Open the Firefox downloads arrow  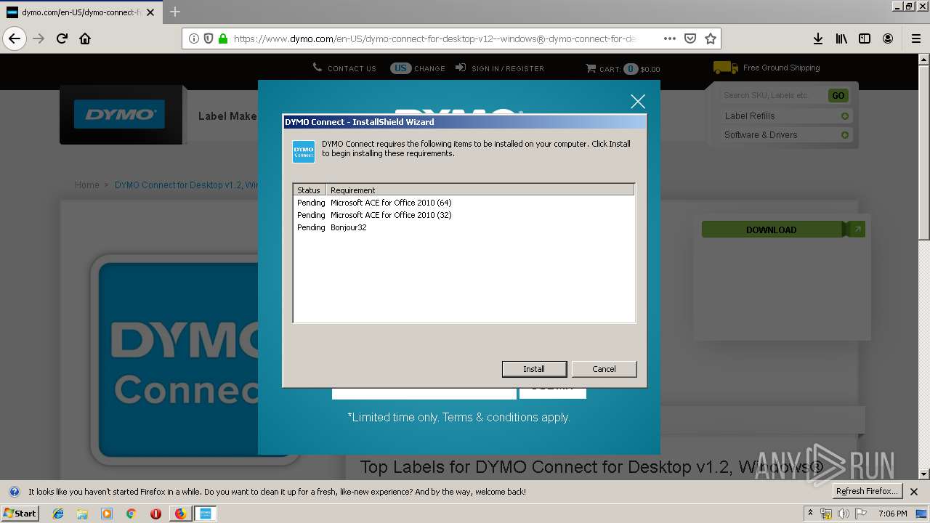coord(818,38)
